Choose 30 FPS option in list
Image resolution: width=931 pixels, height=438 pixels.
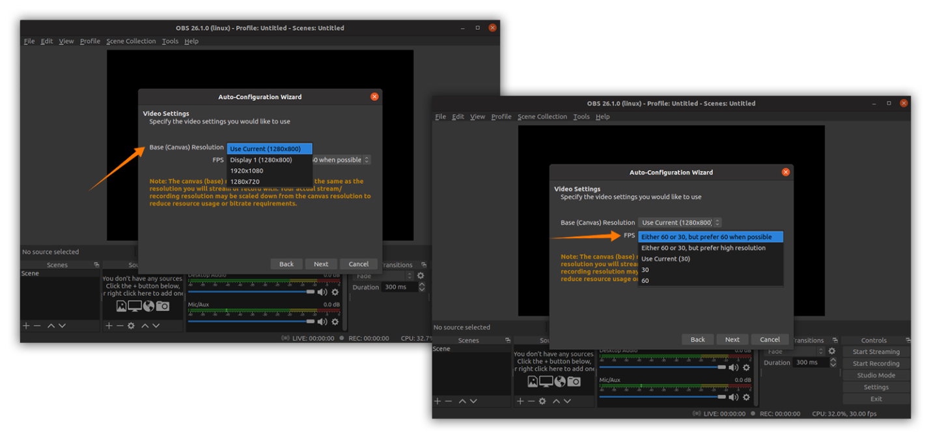(710, 269)
